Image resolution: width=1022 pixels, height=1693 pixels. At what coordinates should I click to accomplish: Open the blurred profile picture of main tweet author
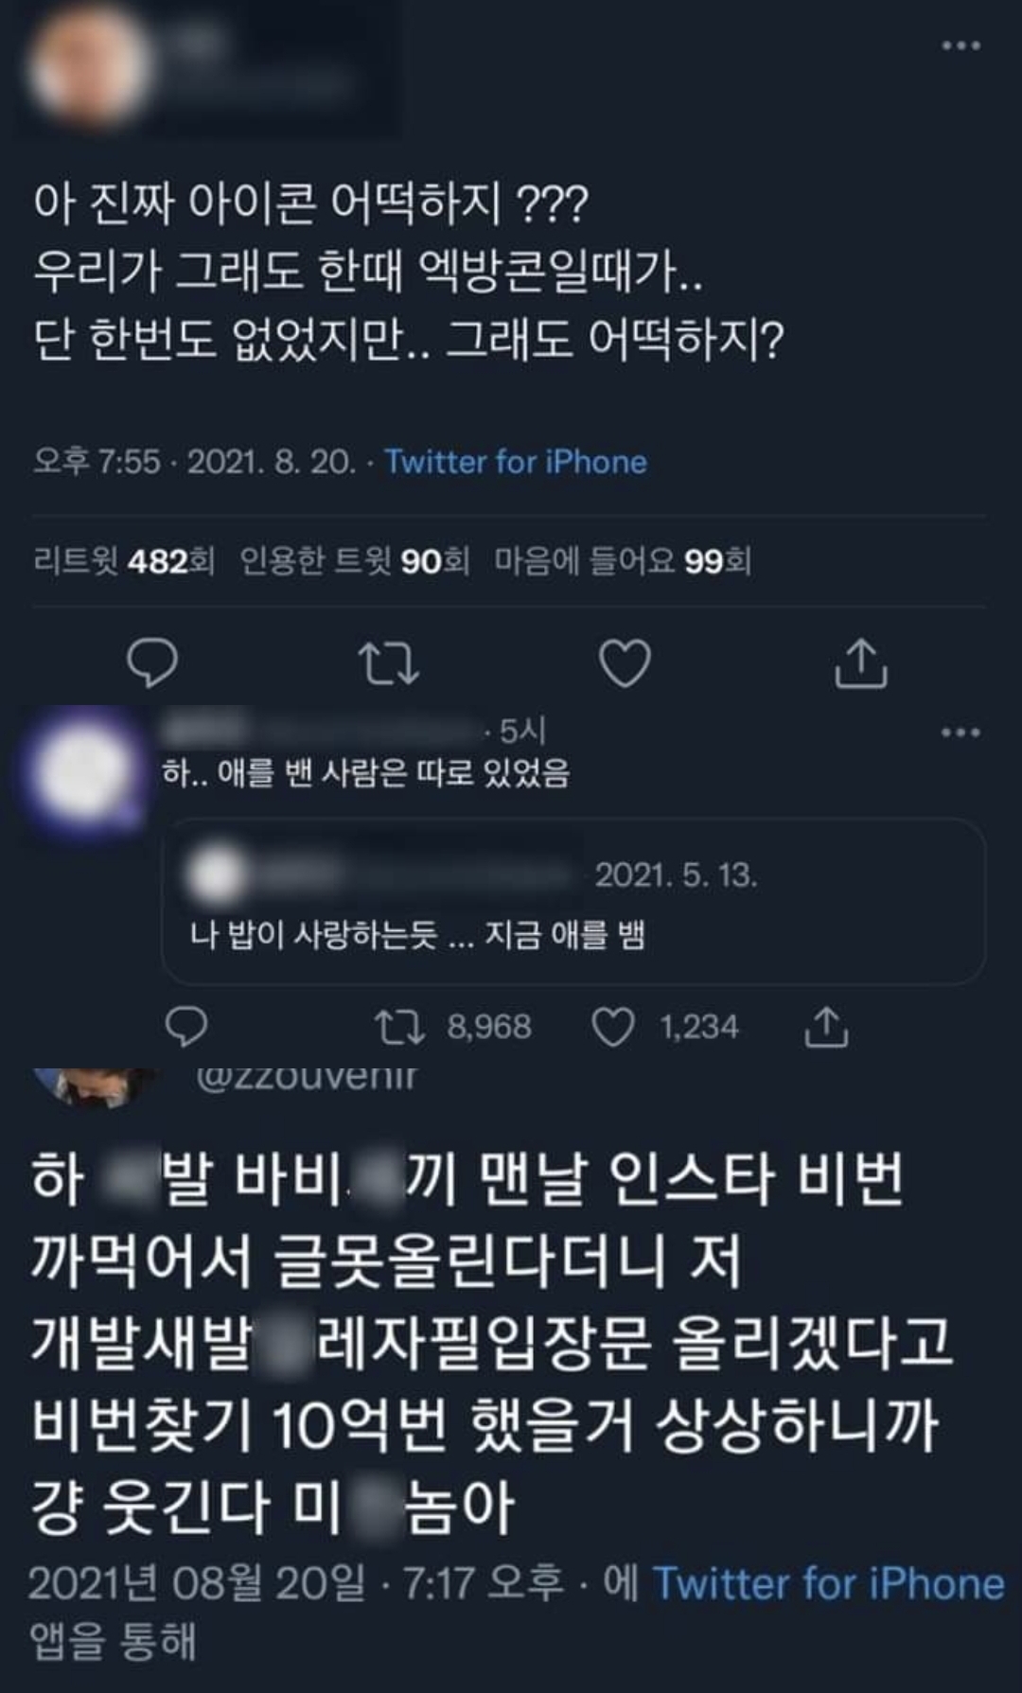point(90,68)
